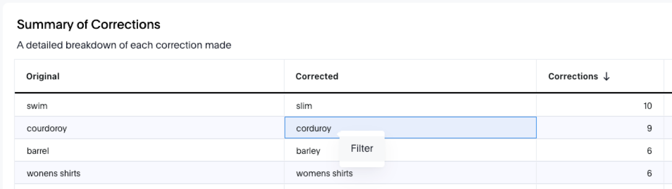Click the Summary of Corrections heading
The height and width of the screenshot is (189, 672).
click(88, 25)
